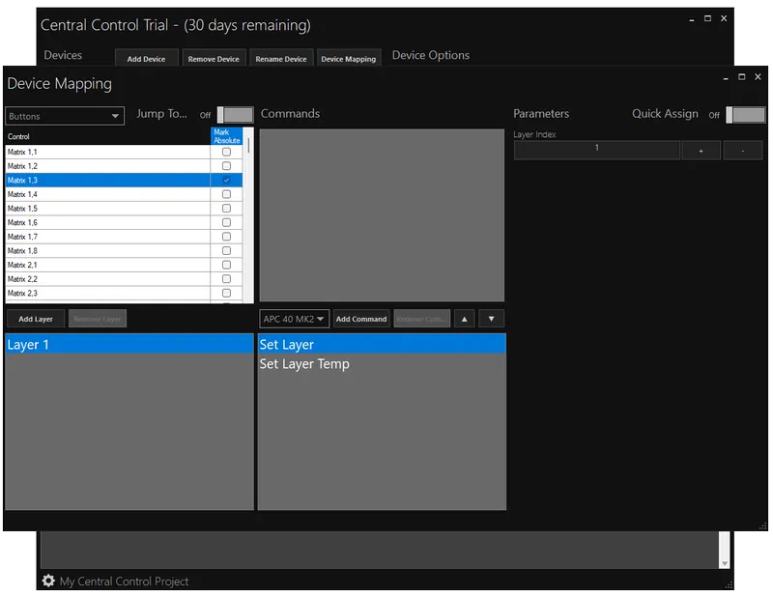Check Mark Absolute for Matrix 2,3
The height and width of the screenshot is (595, 773).
click(x=226, y=294)
